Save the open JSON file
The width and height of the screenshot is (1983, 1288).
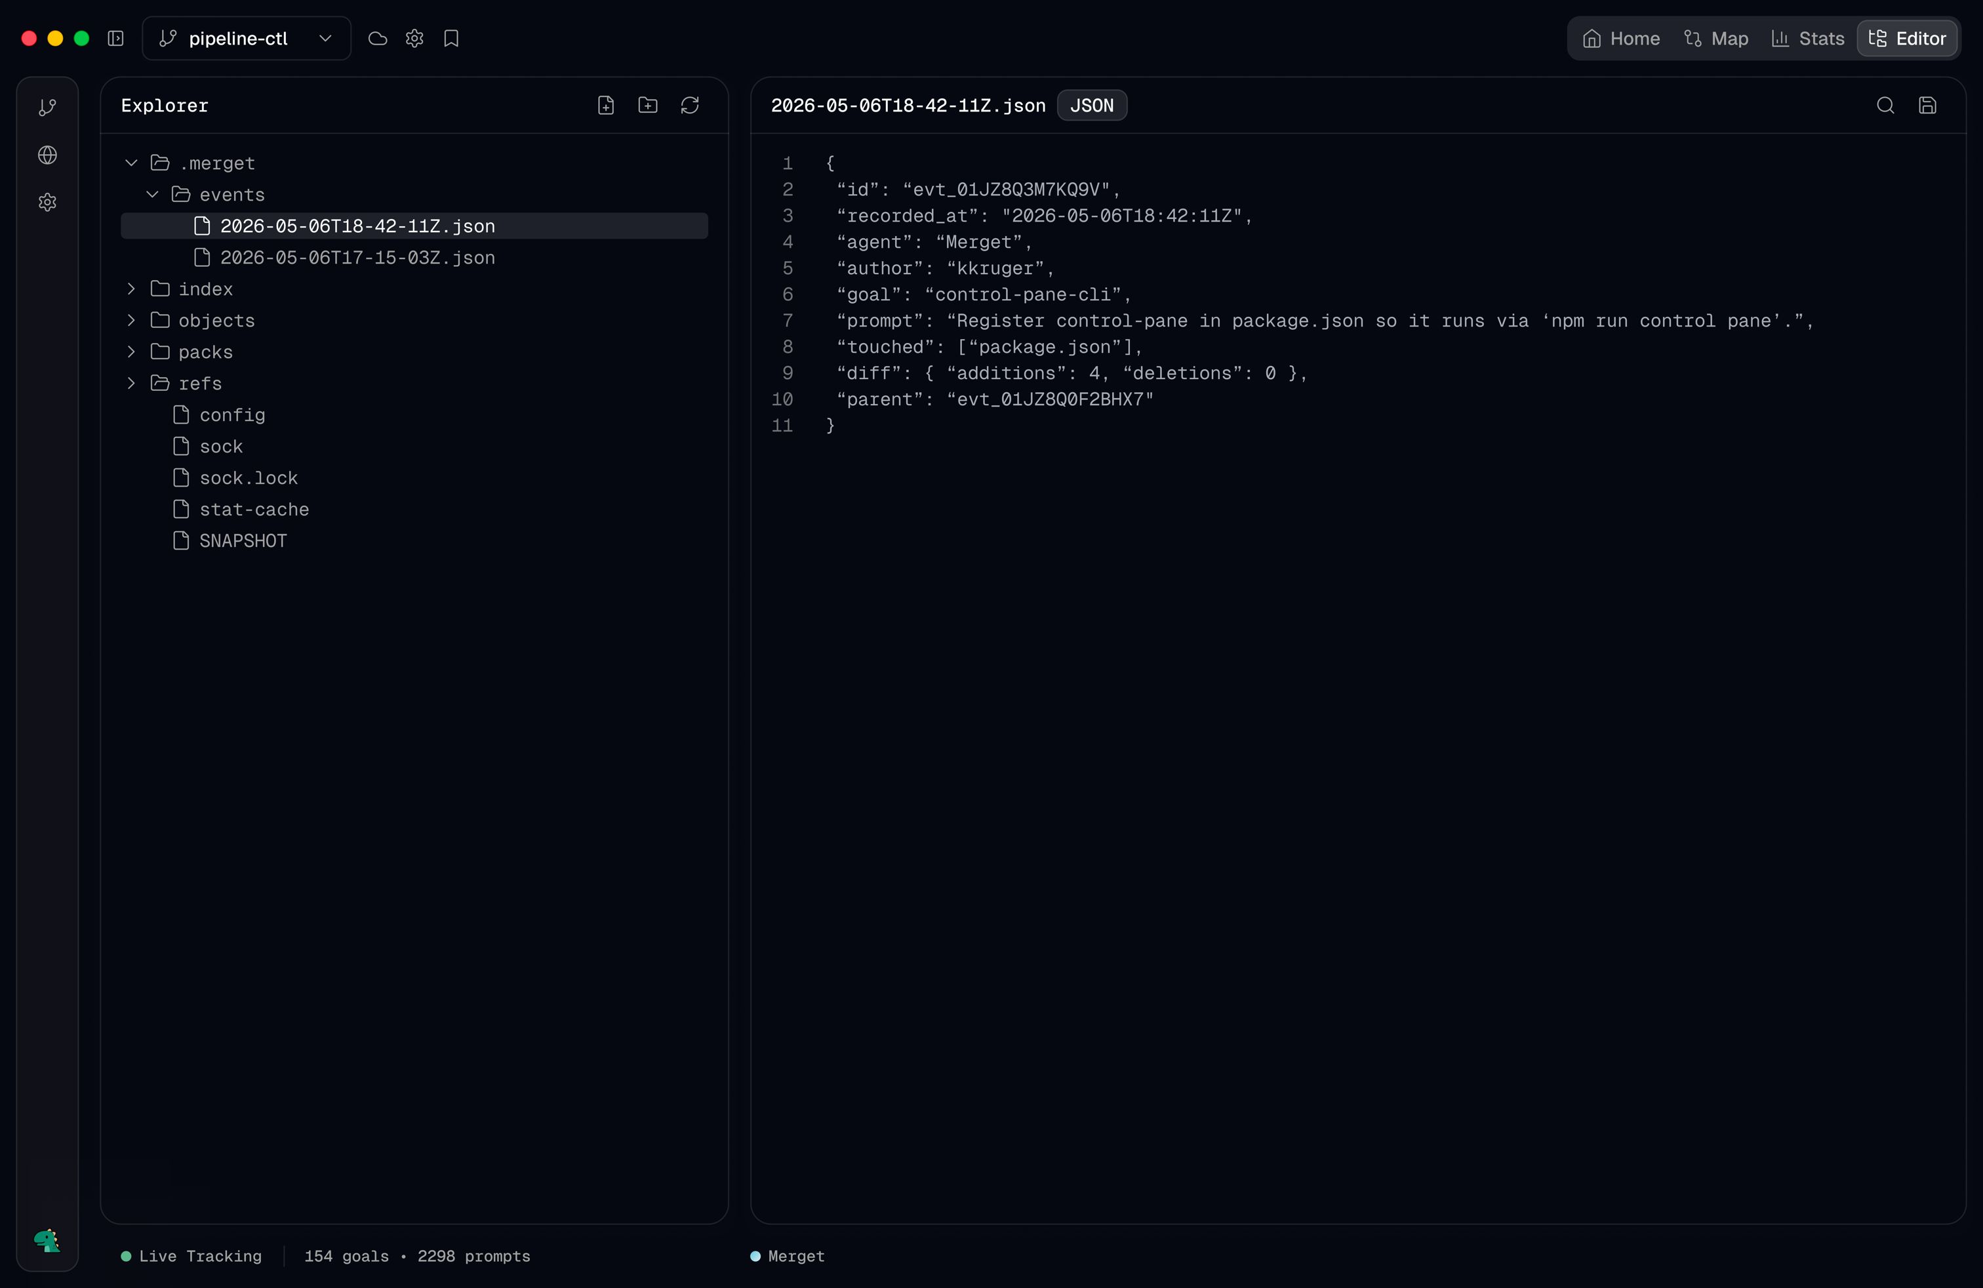point(1927,105)
